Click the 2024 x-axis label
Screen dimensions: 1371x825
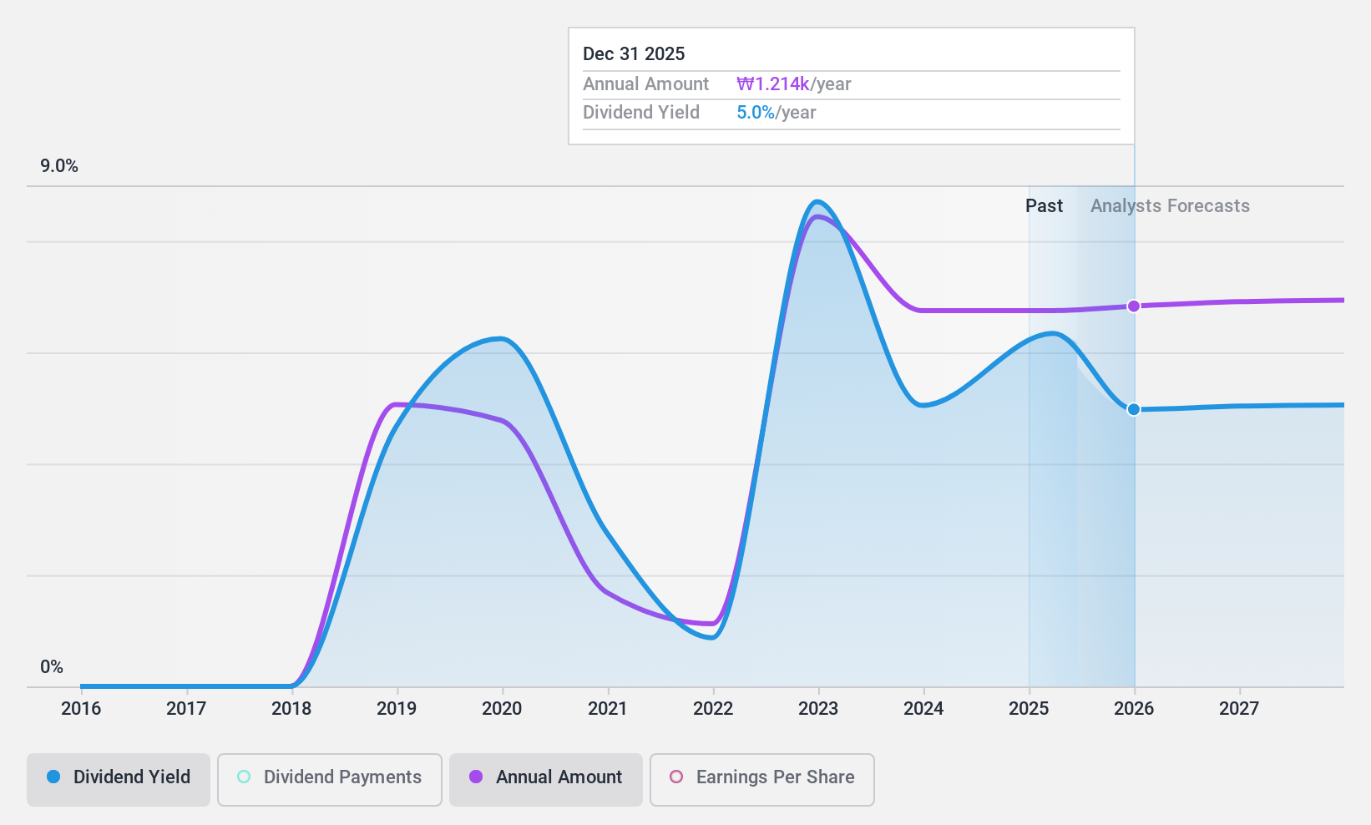[923, 709]
